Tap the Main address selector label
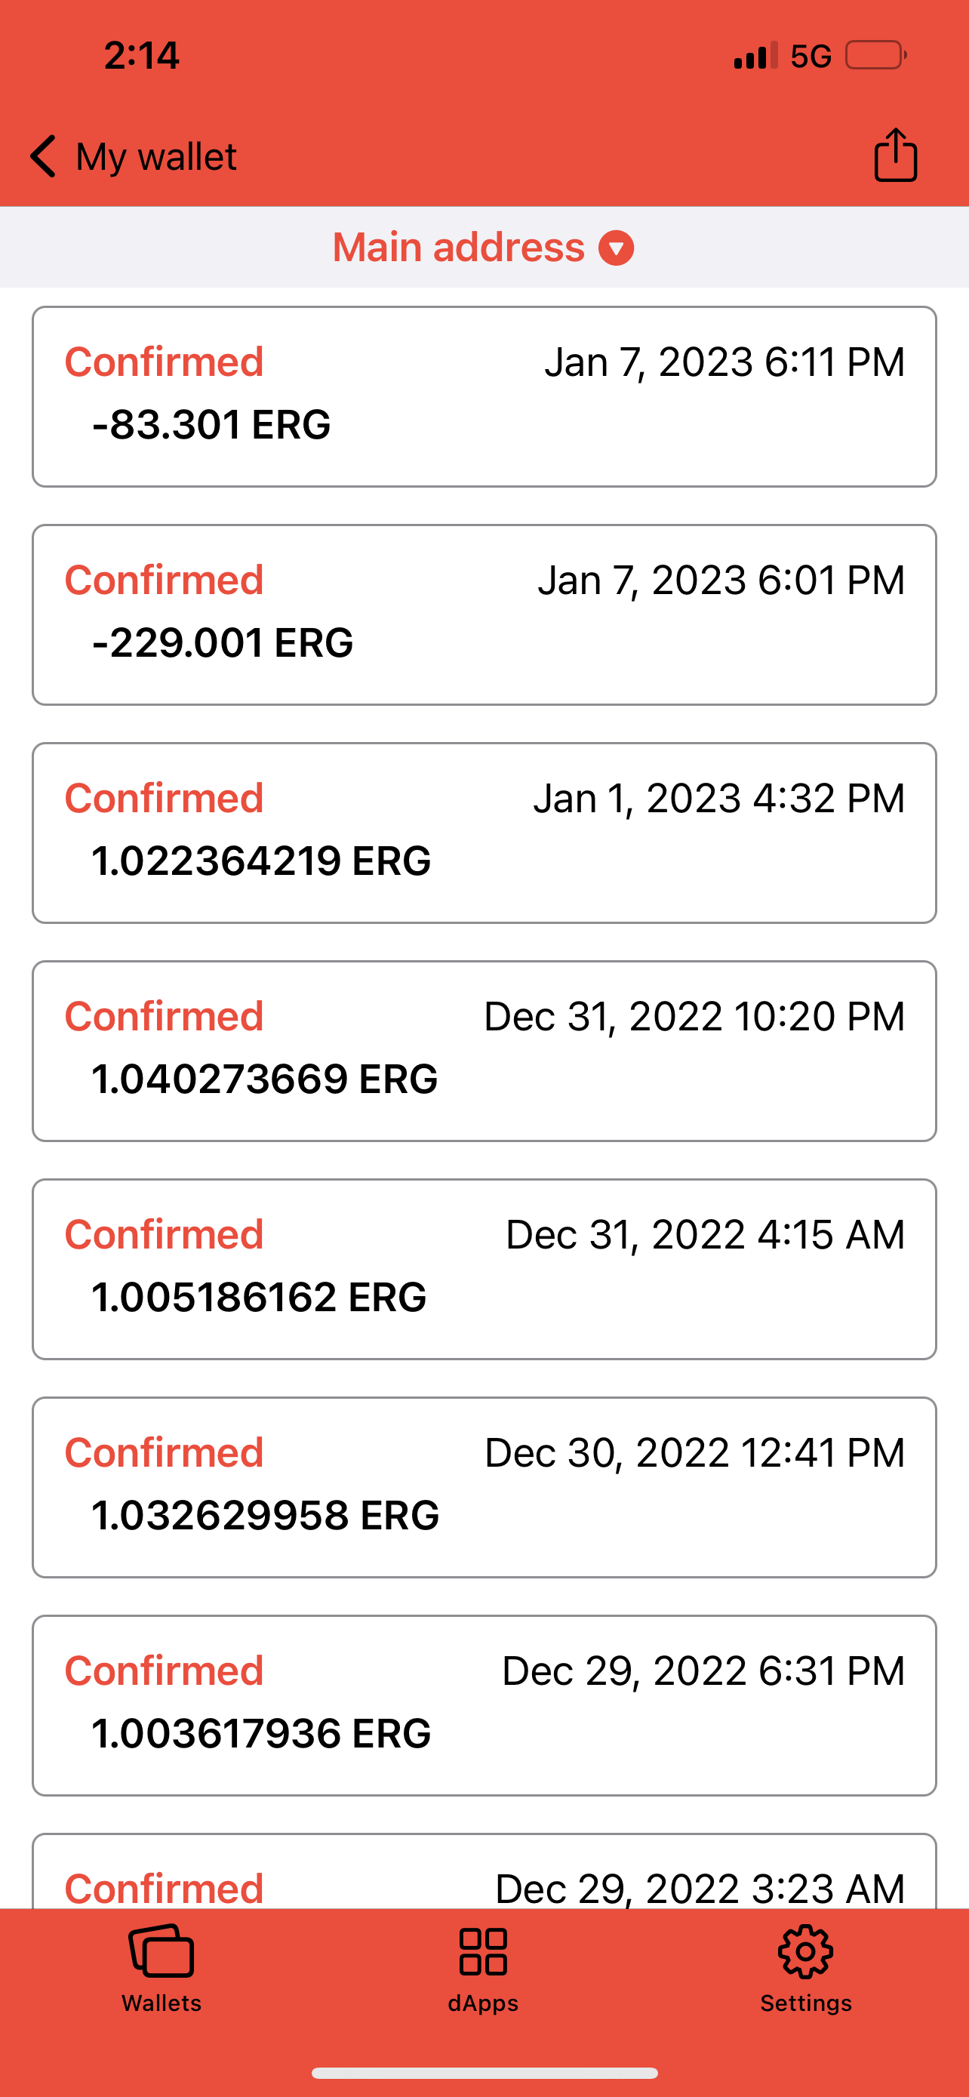969x2097 pixels. pyautogui.click(x=459, y=248)
